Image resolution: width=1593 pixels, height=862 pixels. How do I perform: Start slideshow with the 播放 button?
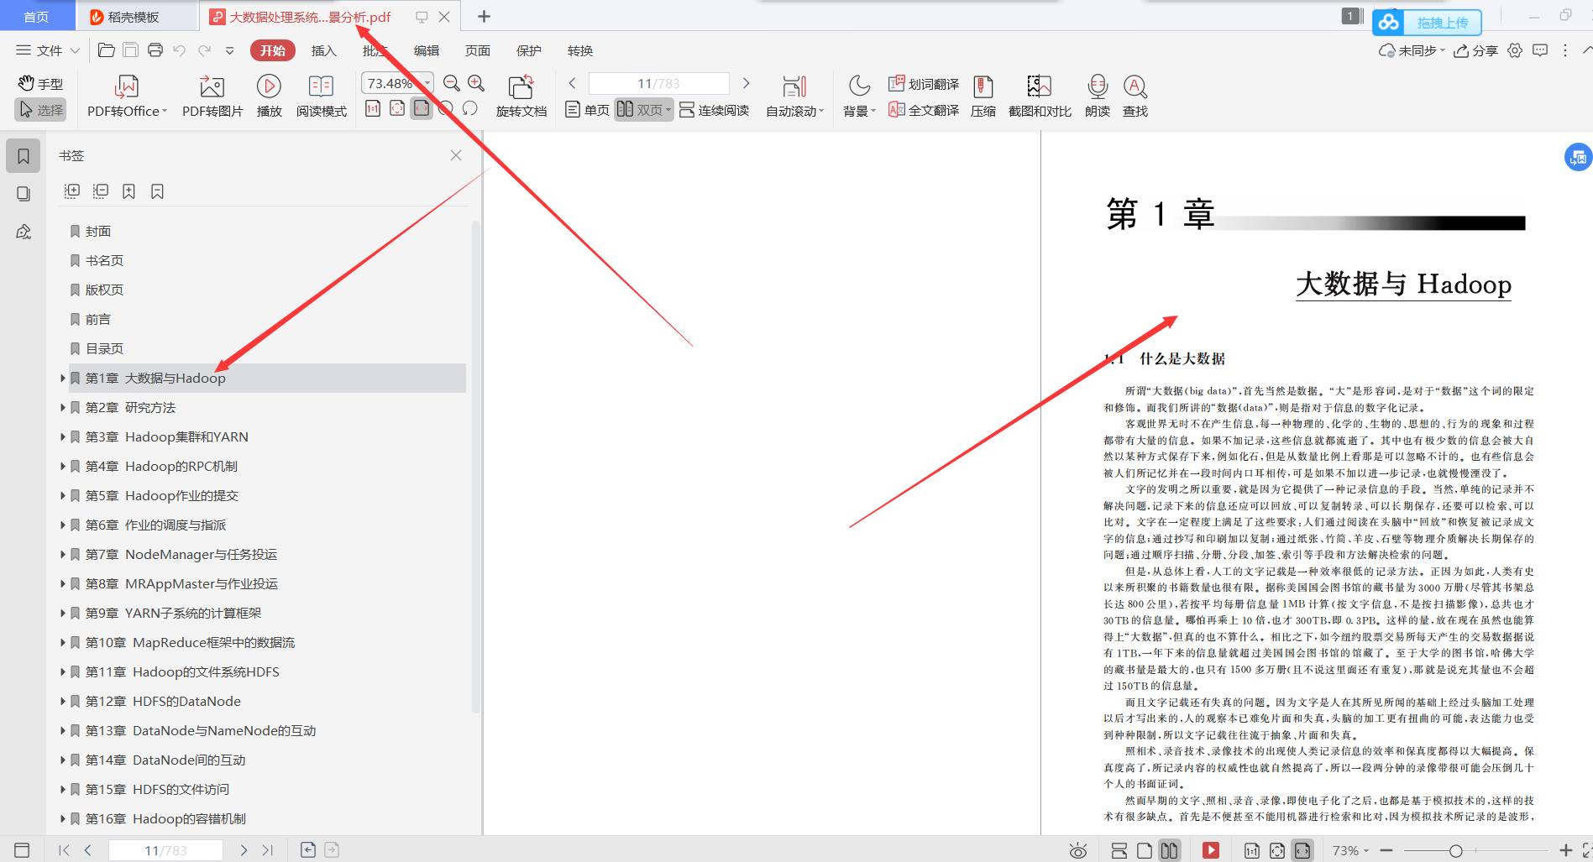[x=269, y=97]
